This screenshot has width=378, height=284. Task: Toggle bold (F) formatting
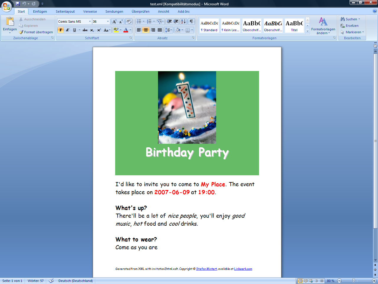(61, 30)
